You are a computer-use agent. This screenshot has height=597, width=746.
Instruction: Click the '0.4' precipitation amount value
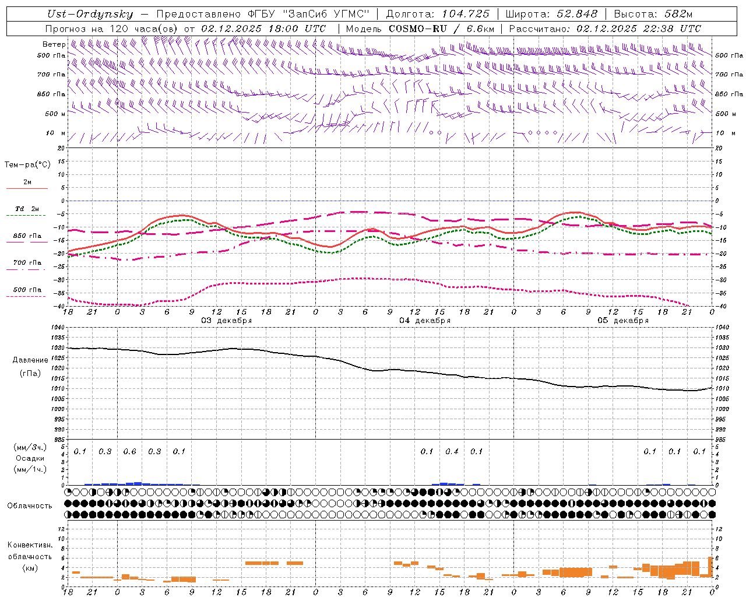click(x=452, y=451)
